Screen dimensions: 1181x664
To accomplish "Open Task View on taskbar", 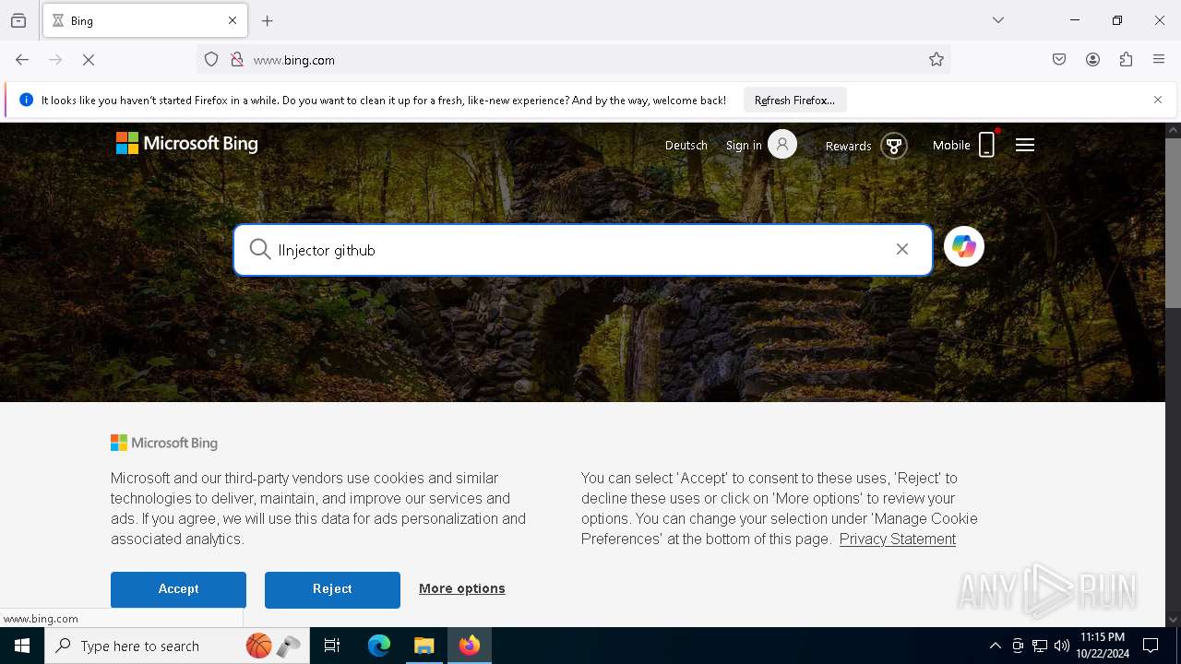I will pos(332,646).
